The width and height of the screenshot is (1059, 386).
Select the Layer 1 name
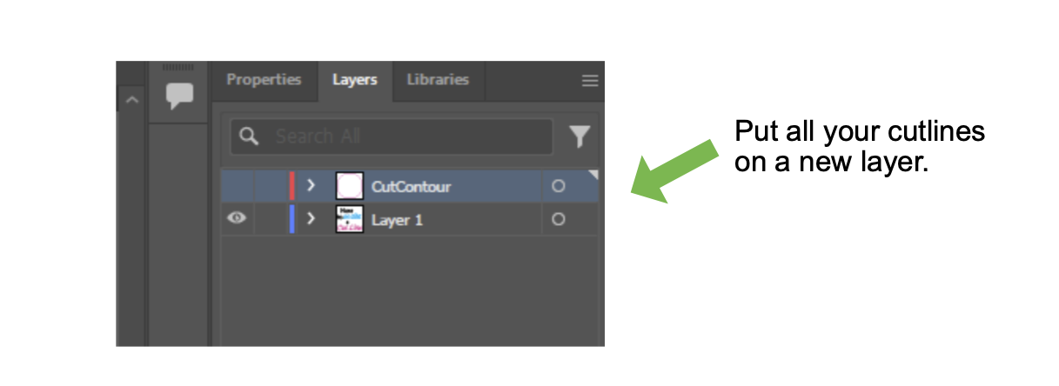click(x=397, y=220)
